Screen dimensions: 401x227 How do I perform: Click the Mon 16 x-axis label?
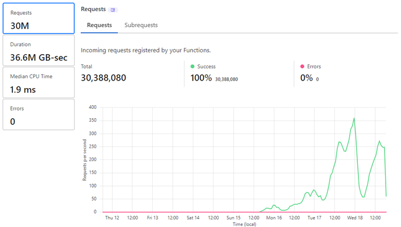tap(274, 218)
